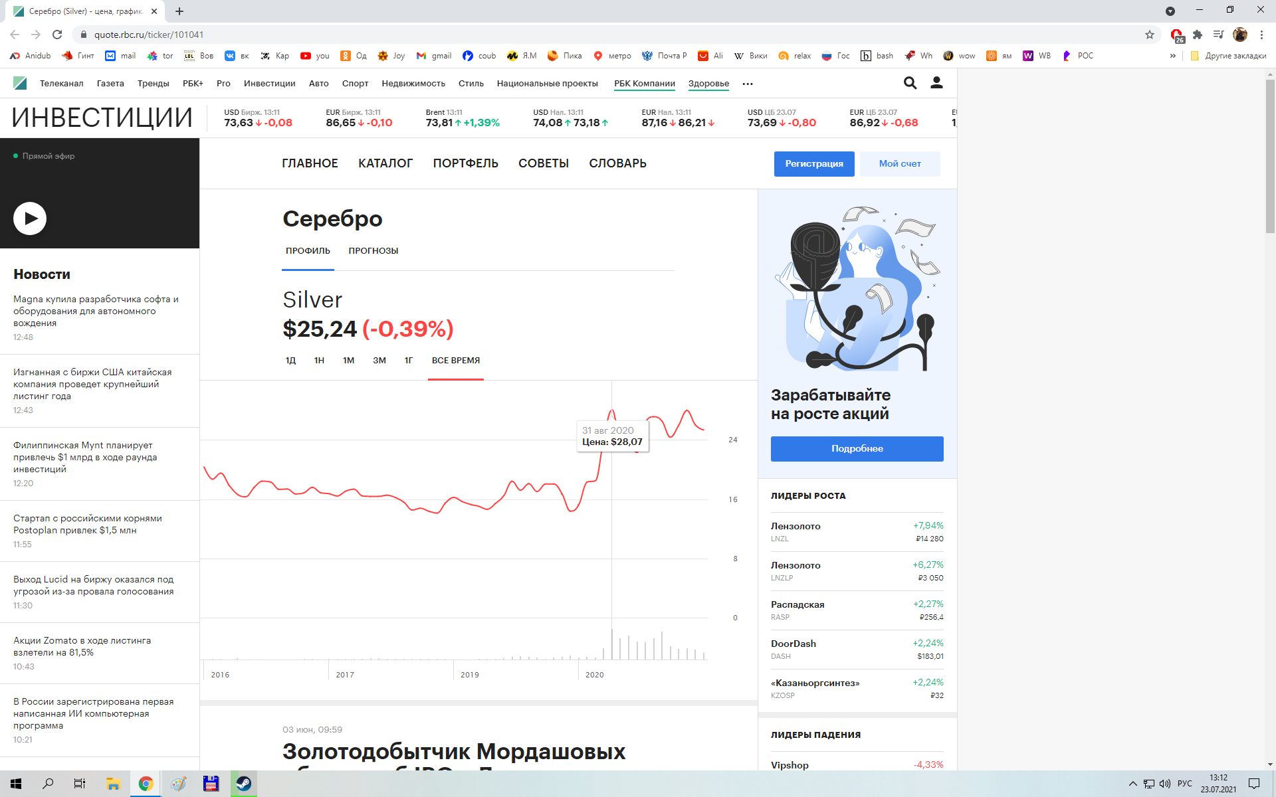The width and height of the screenshot is (1276, 797).
Task: Select the 1Д chart period
Action: click(290, 361)
